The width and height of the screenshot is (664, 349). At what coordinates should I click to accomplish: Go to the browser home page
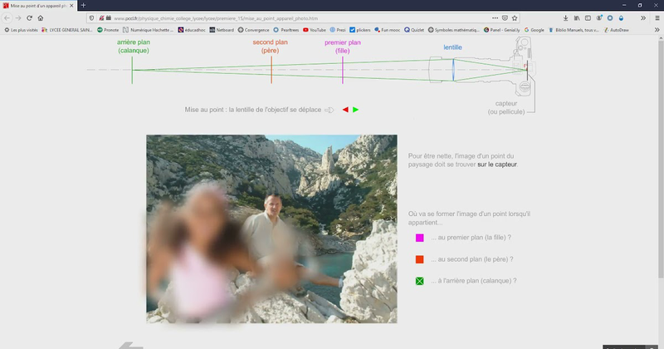(x=41, y=17)
